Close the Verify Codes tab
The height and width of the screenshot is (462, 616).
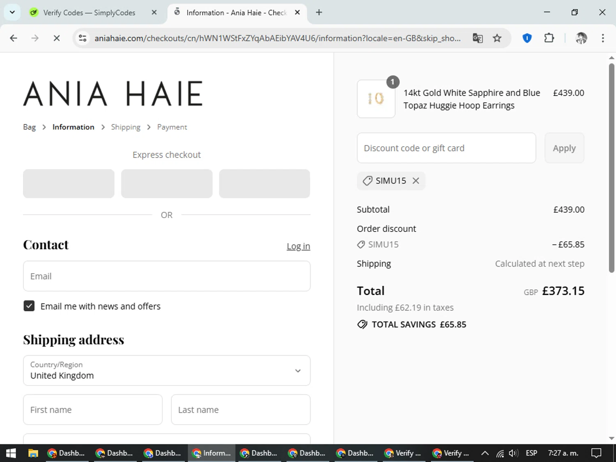[154, 12]
